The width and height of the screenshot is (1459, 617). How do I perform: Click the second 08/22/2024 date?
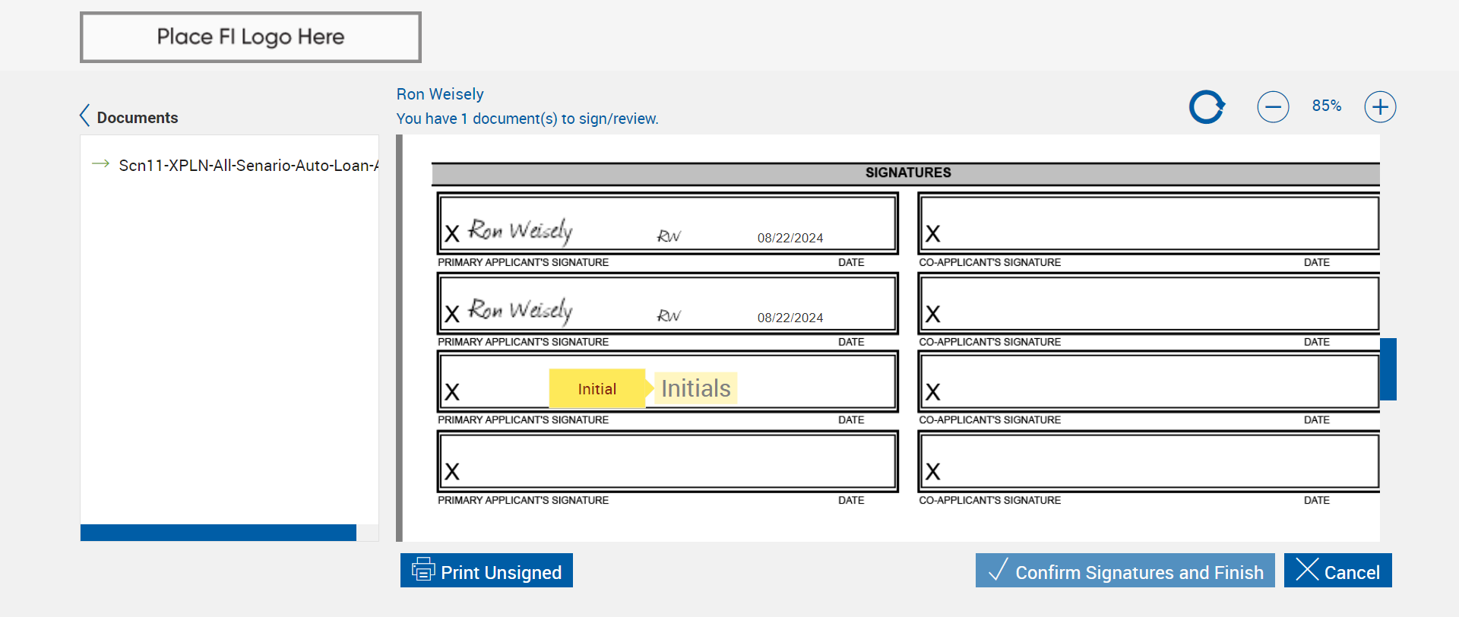[x=790, y=318]
